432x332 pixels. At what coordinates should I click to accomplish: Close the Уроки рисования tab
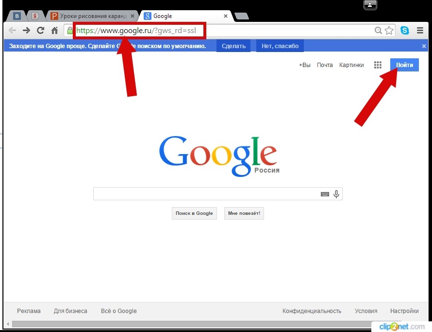[x=133, y=16]
